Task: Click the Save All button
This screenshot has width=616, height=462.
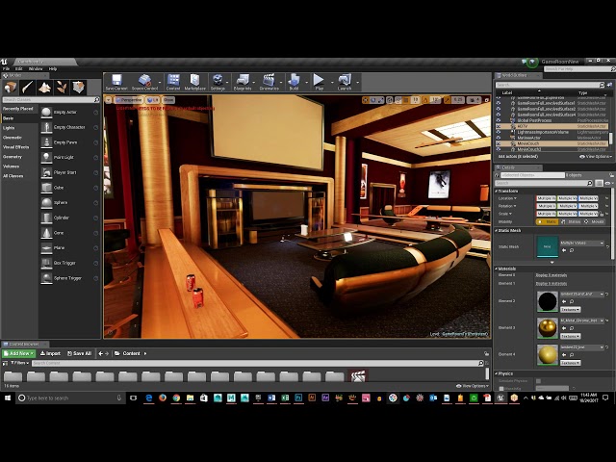Action: [79, 353]
